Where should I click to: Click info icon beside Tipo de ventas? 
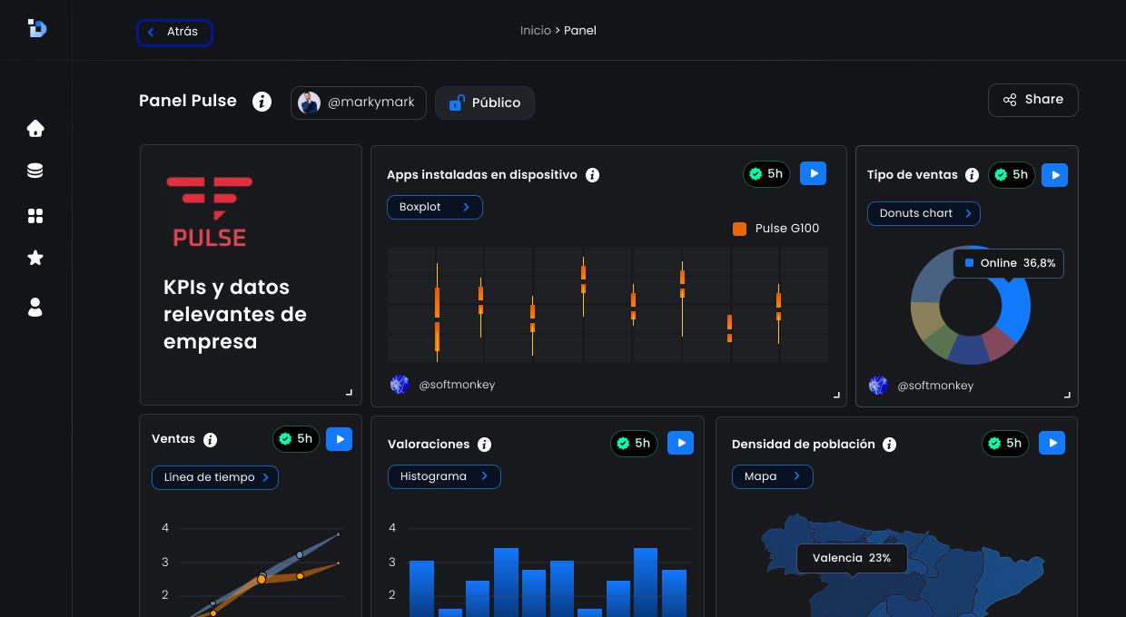[x=972, y=175]
